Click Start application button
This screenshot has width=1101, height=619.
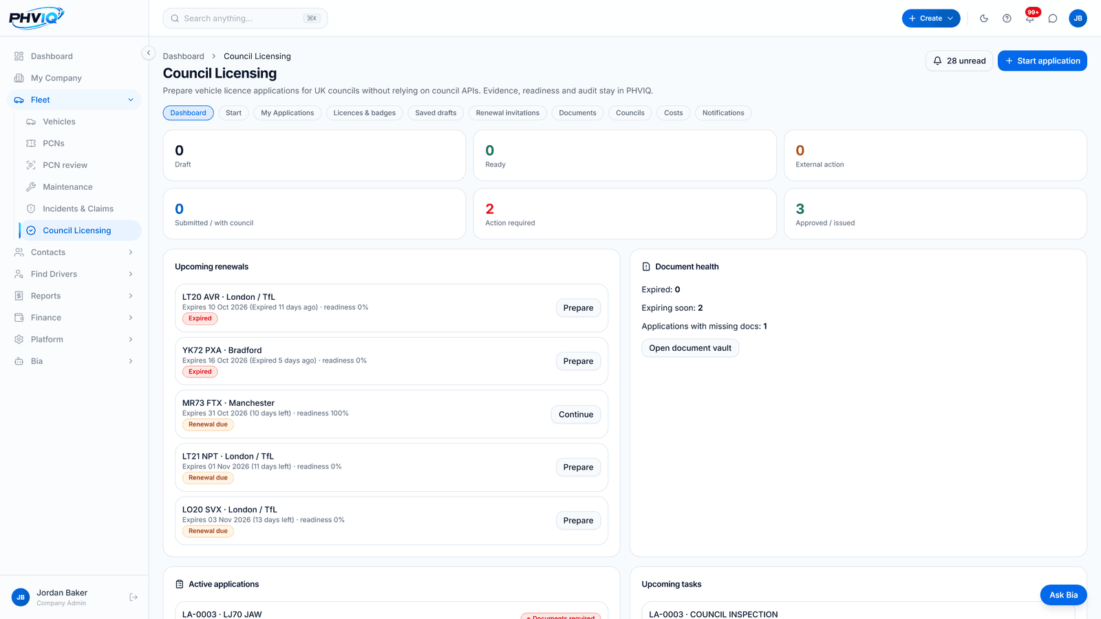point(1043,61)
